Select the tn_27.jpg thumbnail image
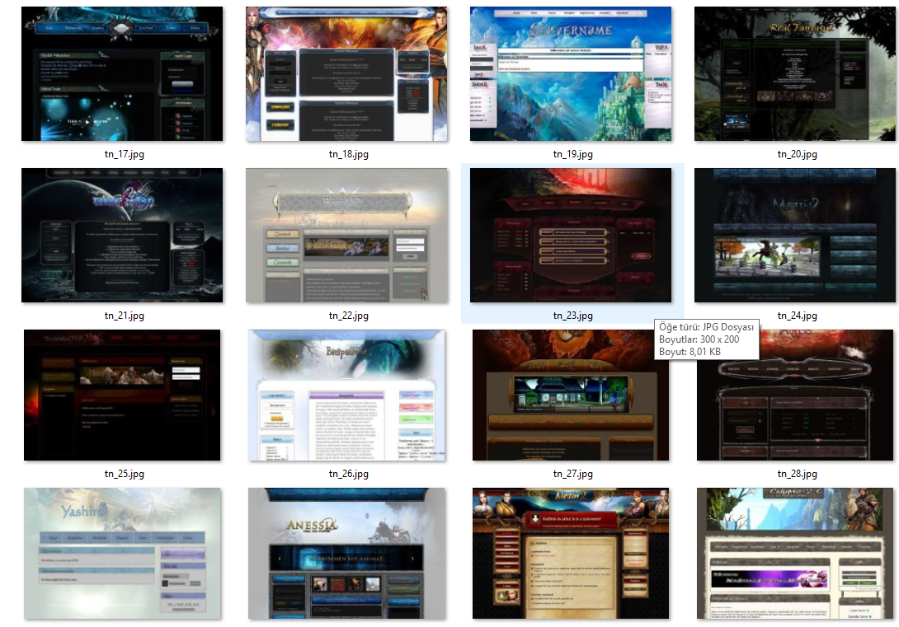Viewport: 899px width, 627px height. 571,395
